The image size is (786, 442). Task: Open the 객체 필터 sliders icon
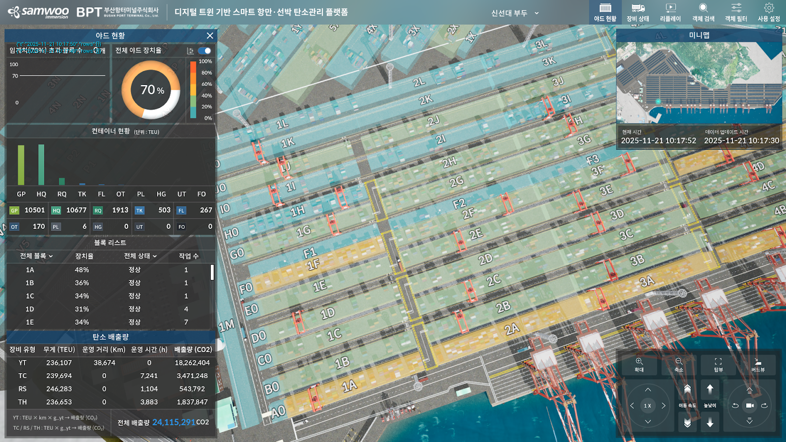(x=736, y=12)
